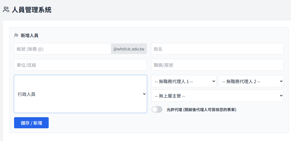Click the @whsh.tc.edu.tw domain suffix label
Viewport: 291px width, 141px height.
point(129,49)
